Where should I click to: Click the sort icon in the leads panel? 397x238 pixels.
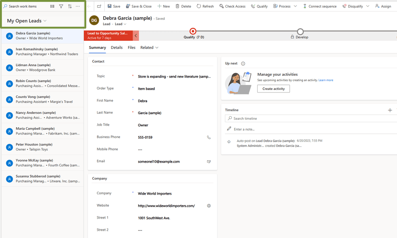click(70, 6)
